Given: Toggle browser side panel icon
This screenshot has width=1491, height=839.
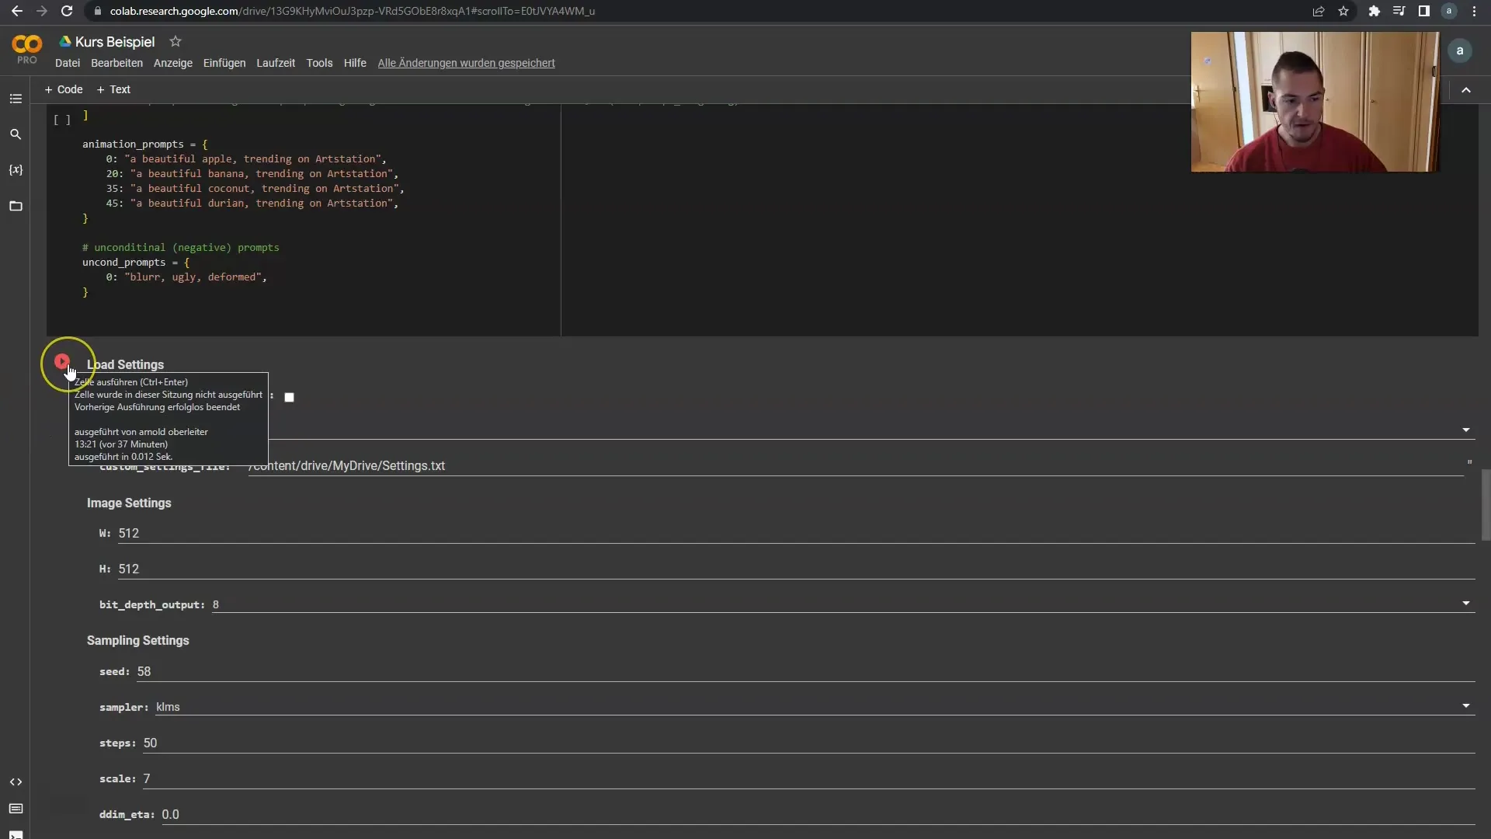Looking at the screenshot, I should click(x=1424, y=11).
